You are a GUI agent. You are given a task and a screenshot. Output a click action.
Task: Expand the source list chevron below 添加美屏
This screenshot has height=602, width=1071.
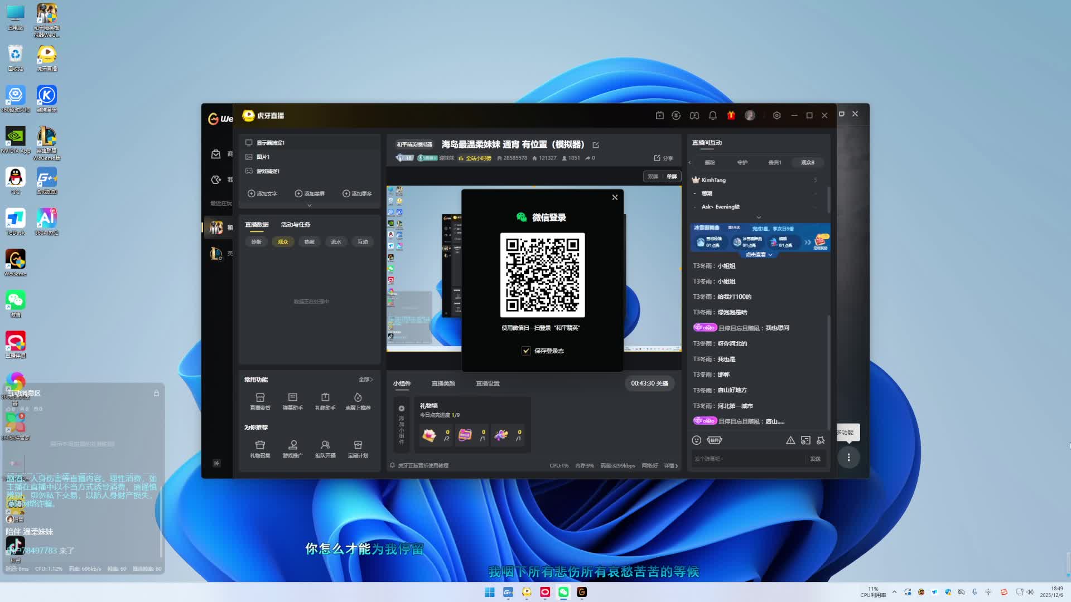310,205
